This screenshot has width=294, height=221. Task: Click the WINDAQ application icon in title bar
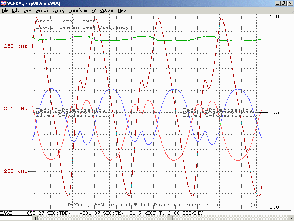pos(4,3)
